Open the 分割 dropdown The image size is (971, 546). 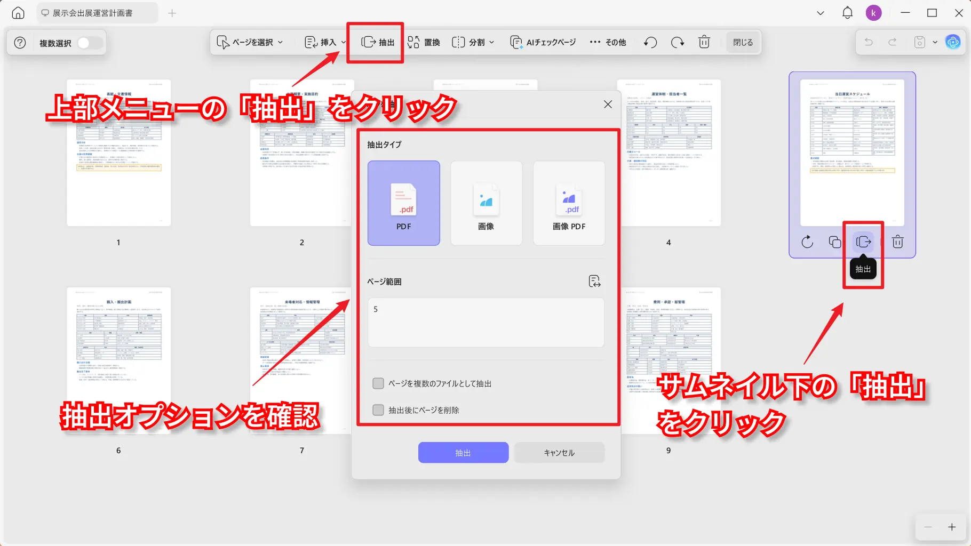tap(473, 42)
